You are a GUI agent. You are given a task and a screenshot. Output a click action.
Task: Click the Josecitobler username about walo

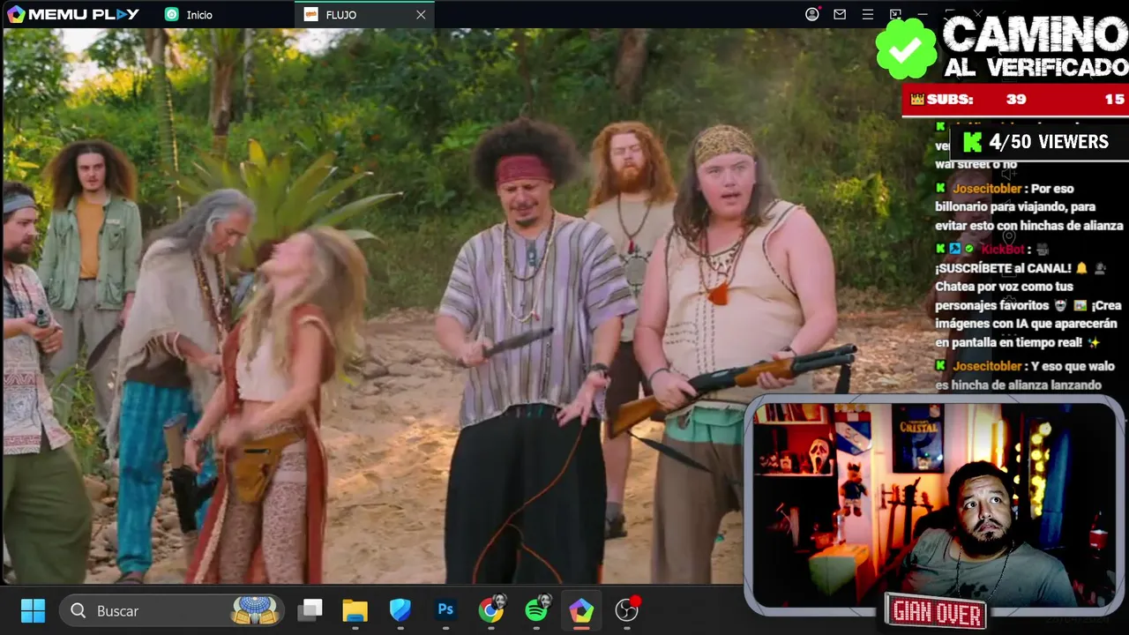pos(985,366)
